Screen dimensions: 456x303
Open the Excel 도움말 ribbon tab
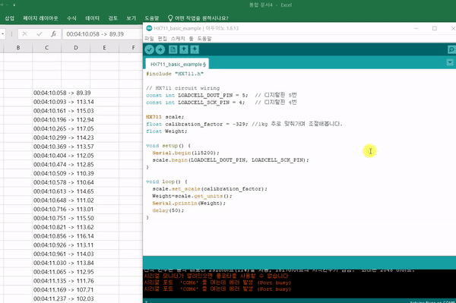[152, 18]
